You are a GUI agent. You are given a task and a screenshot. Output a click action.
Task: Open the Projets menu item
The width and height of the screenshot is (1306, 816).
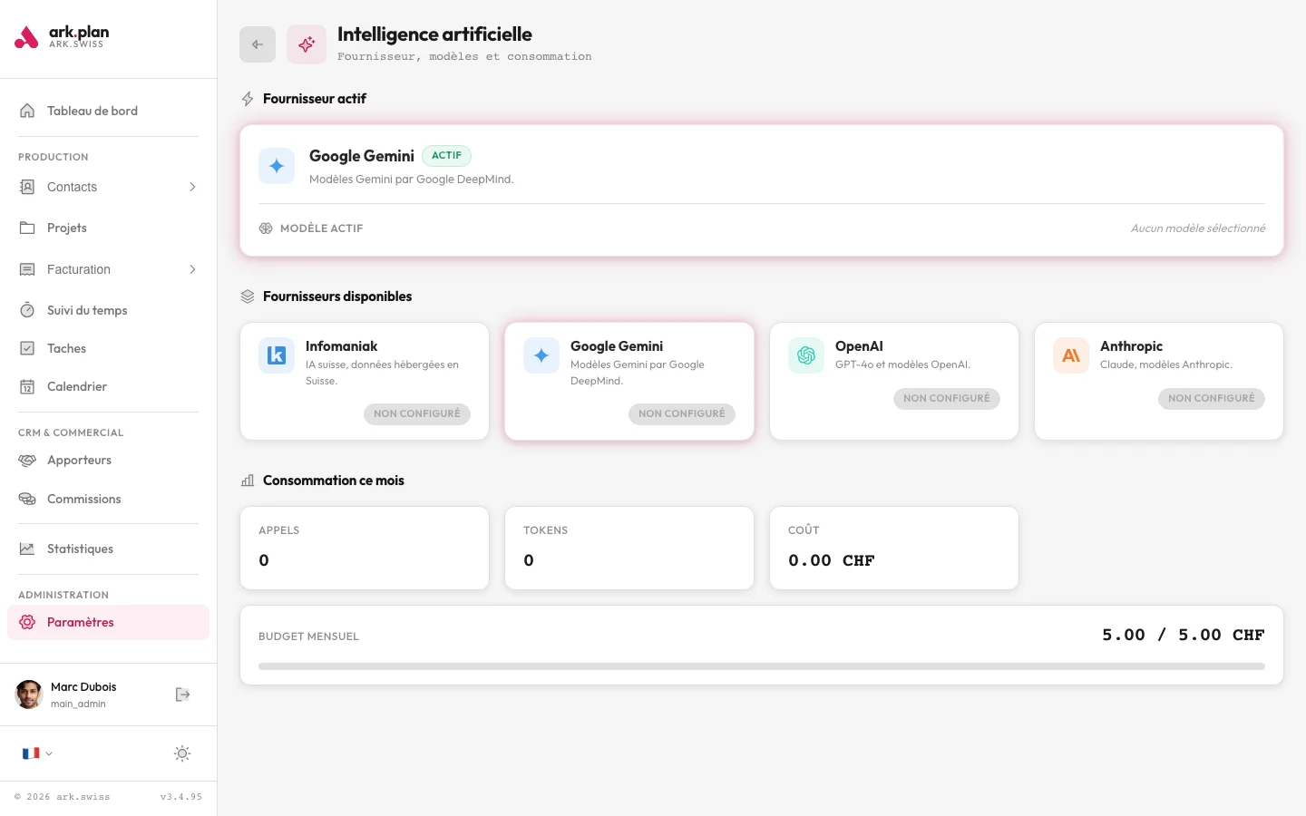click(x=108, y=228)
